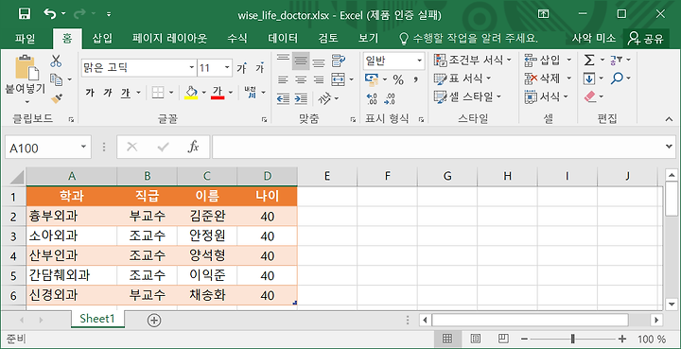Open the number format 일반 dropdown
Image resolution: width=681 pixels, height=349 pixels.
tap(420, 61)
